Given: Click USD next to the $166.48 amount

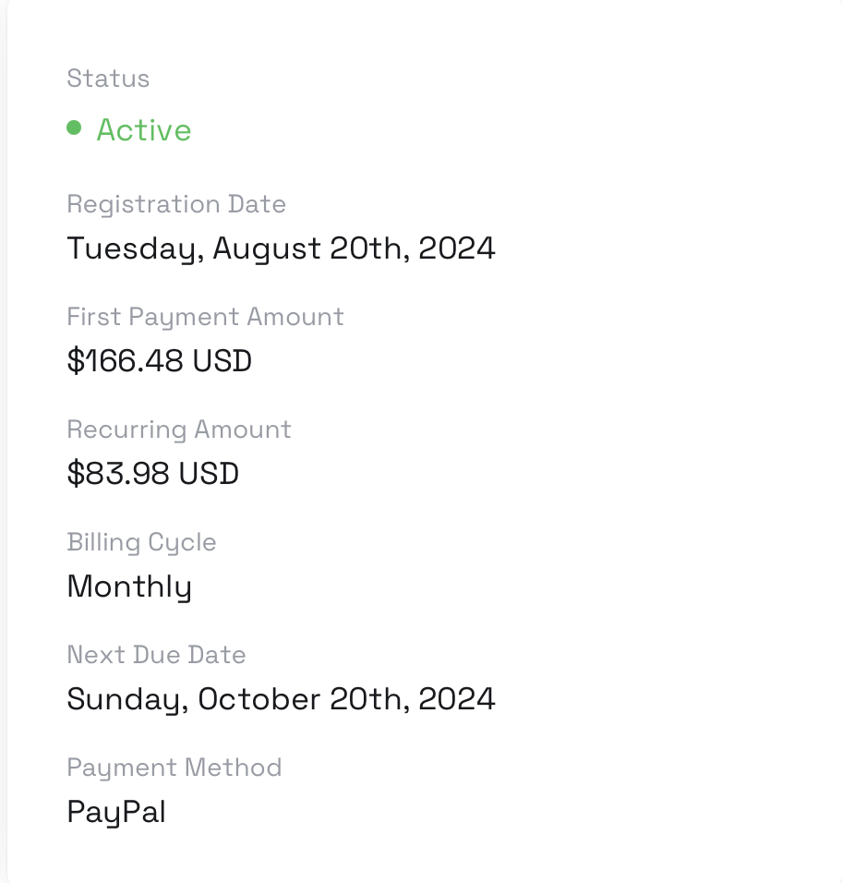Looking at the screenshot, I should (x=222, y=361).
